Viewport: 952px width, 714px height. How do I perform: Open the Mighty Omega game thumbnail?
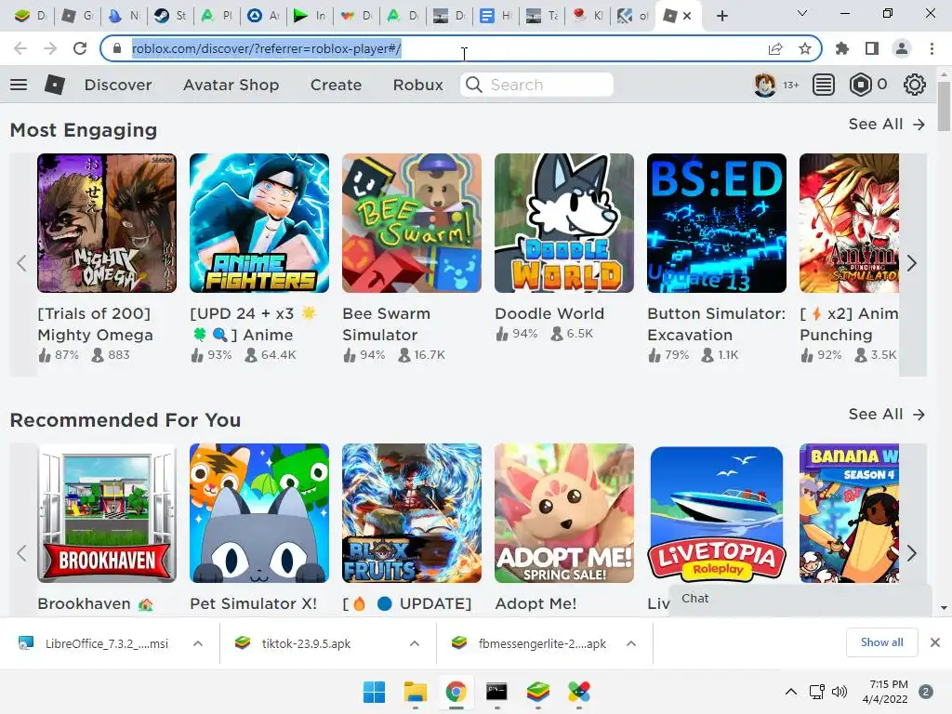click(x=107, y=223)
